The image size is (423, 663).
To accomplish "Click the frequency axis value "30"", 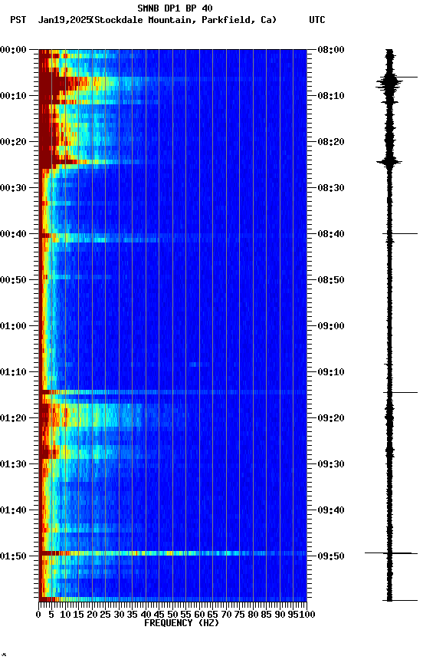I will coord(119,615).
